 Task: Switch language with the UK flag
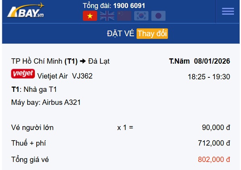click(107, 16)
